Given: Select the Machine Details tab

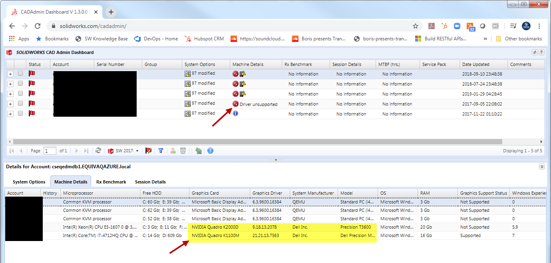Looking at the screenshot, I should pos(71,182).
